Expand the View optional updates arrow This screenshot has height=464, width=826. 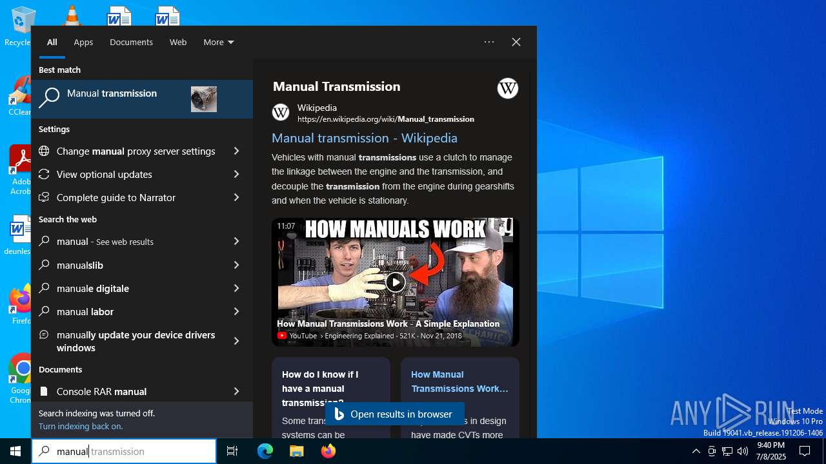pos(236,174)
